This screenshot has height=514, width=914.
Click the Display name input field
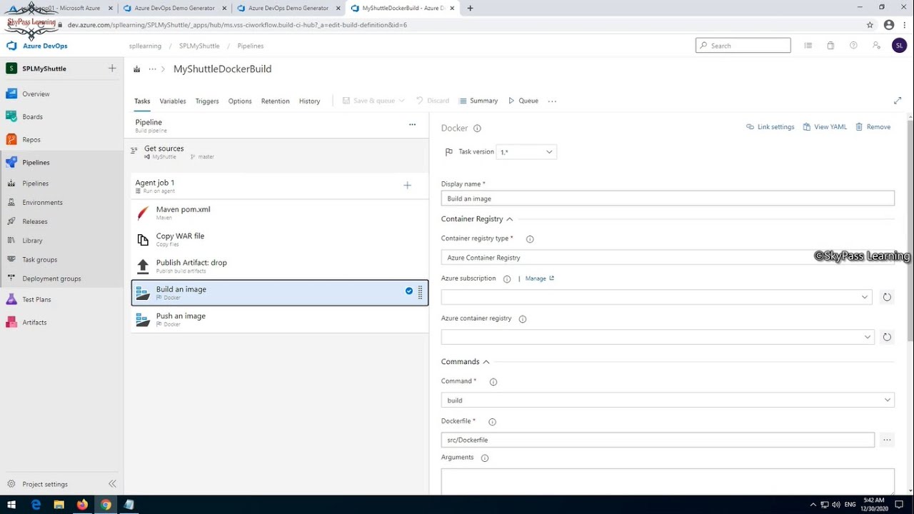(668, 198)
